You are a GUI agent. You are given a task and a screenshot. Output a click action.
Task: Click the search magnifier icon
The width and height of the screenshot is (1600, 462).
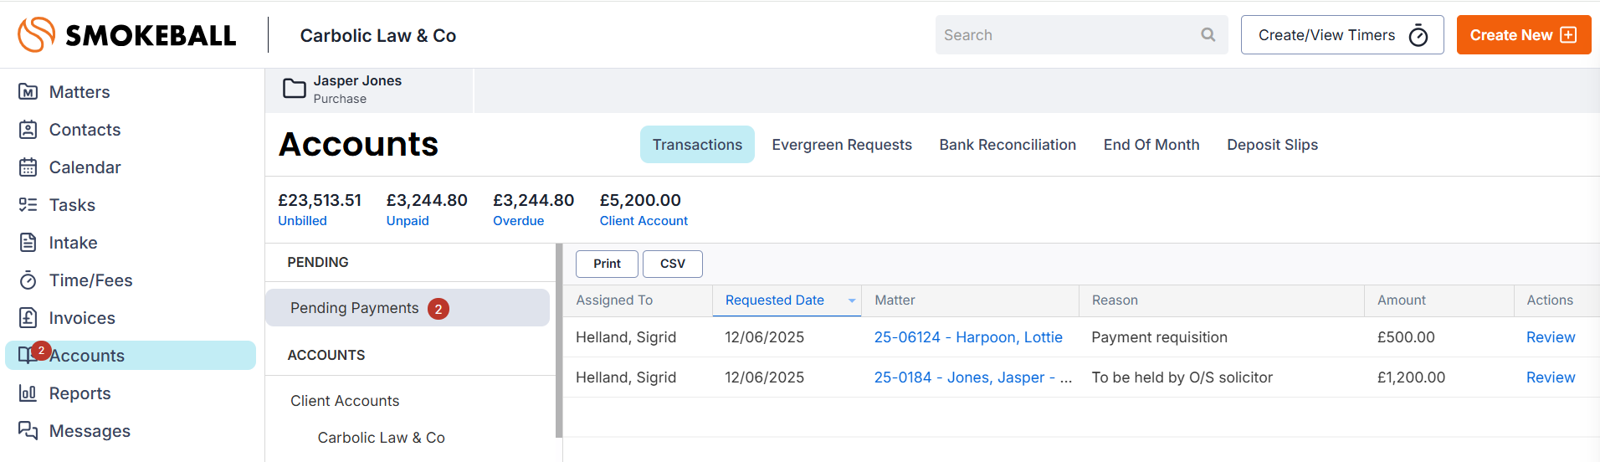1208,35
